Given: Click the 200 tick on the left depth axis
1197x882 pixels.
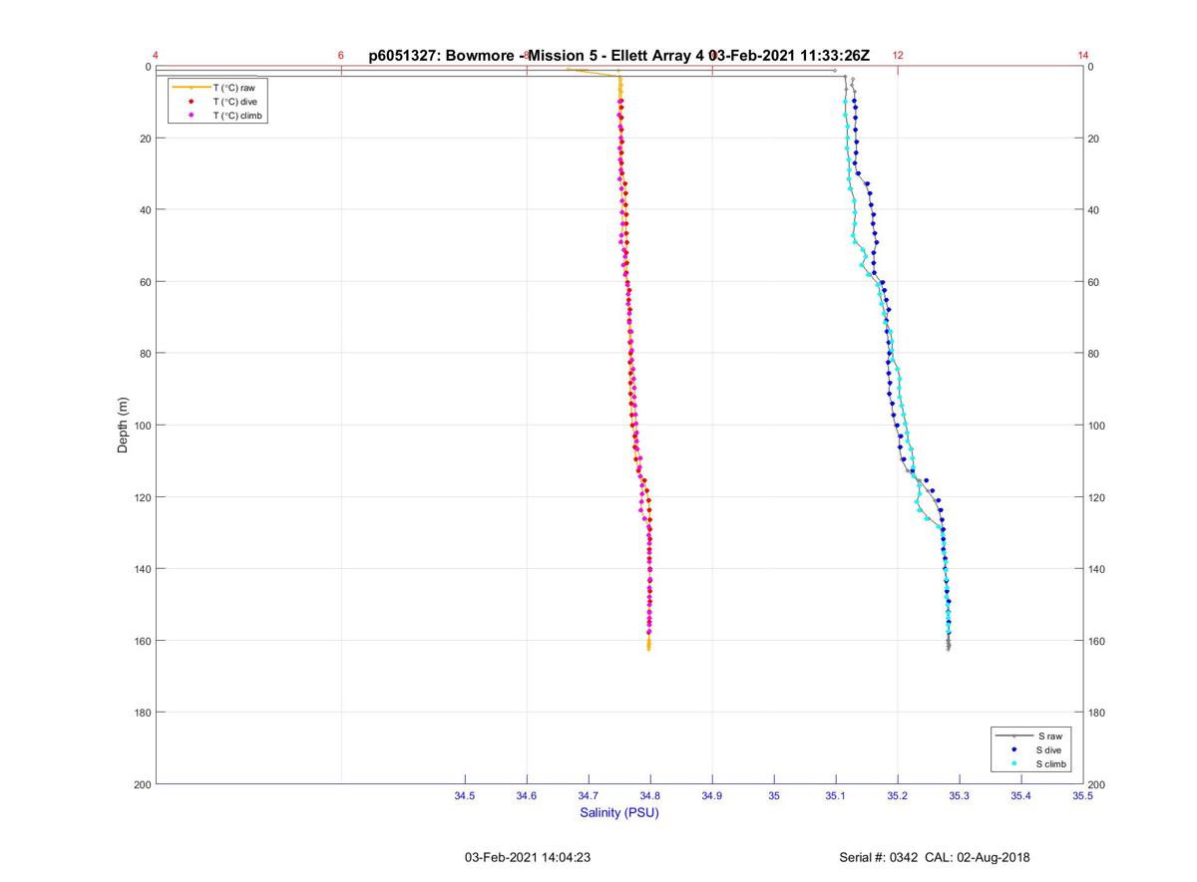Looking at the screenshot, I should (143, 784).
